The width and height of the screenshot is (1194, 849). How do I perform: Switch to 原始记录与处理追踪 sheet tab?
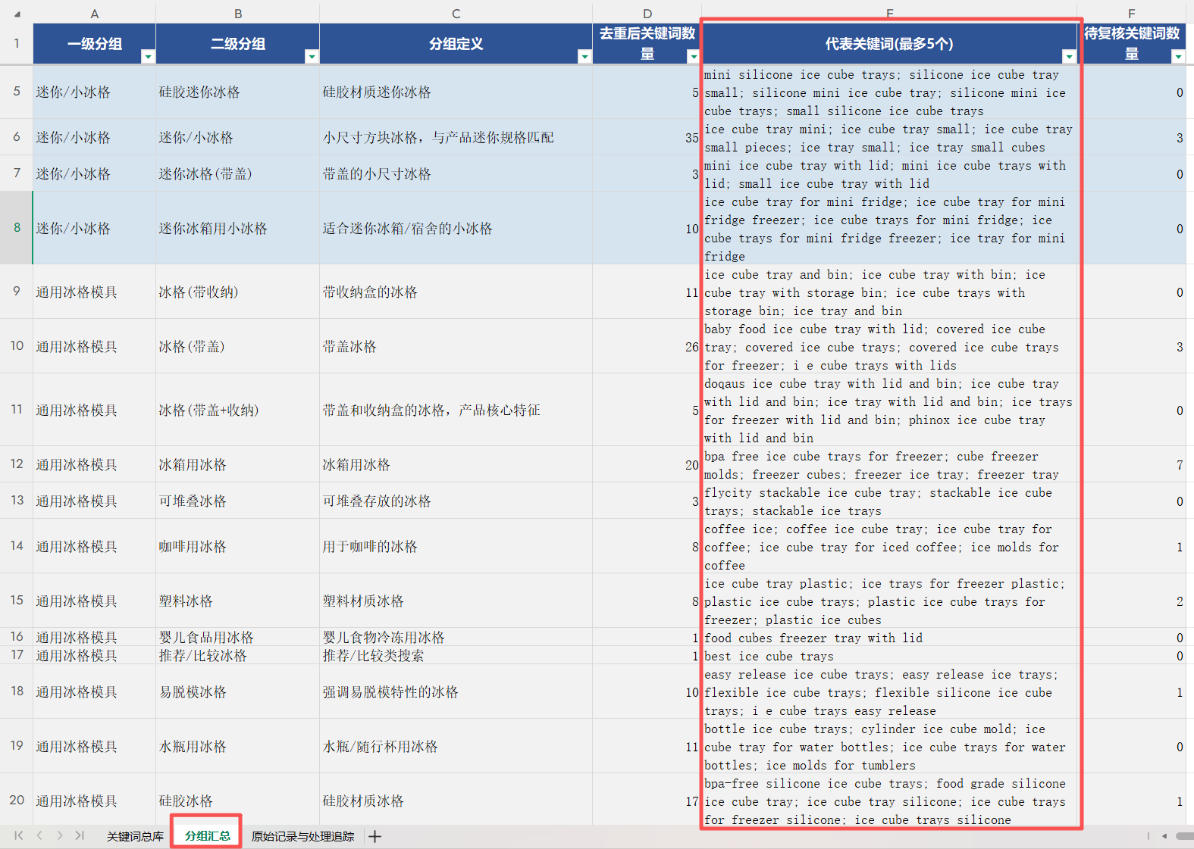[302, 836]
